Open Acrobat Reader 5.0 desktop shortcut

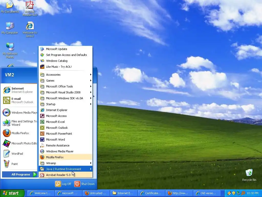point(30,8)
